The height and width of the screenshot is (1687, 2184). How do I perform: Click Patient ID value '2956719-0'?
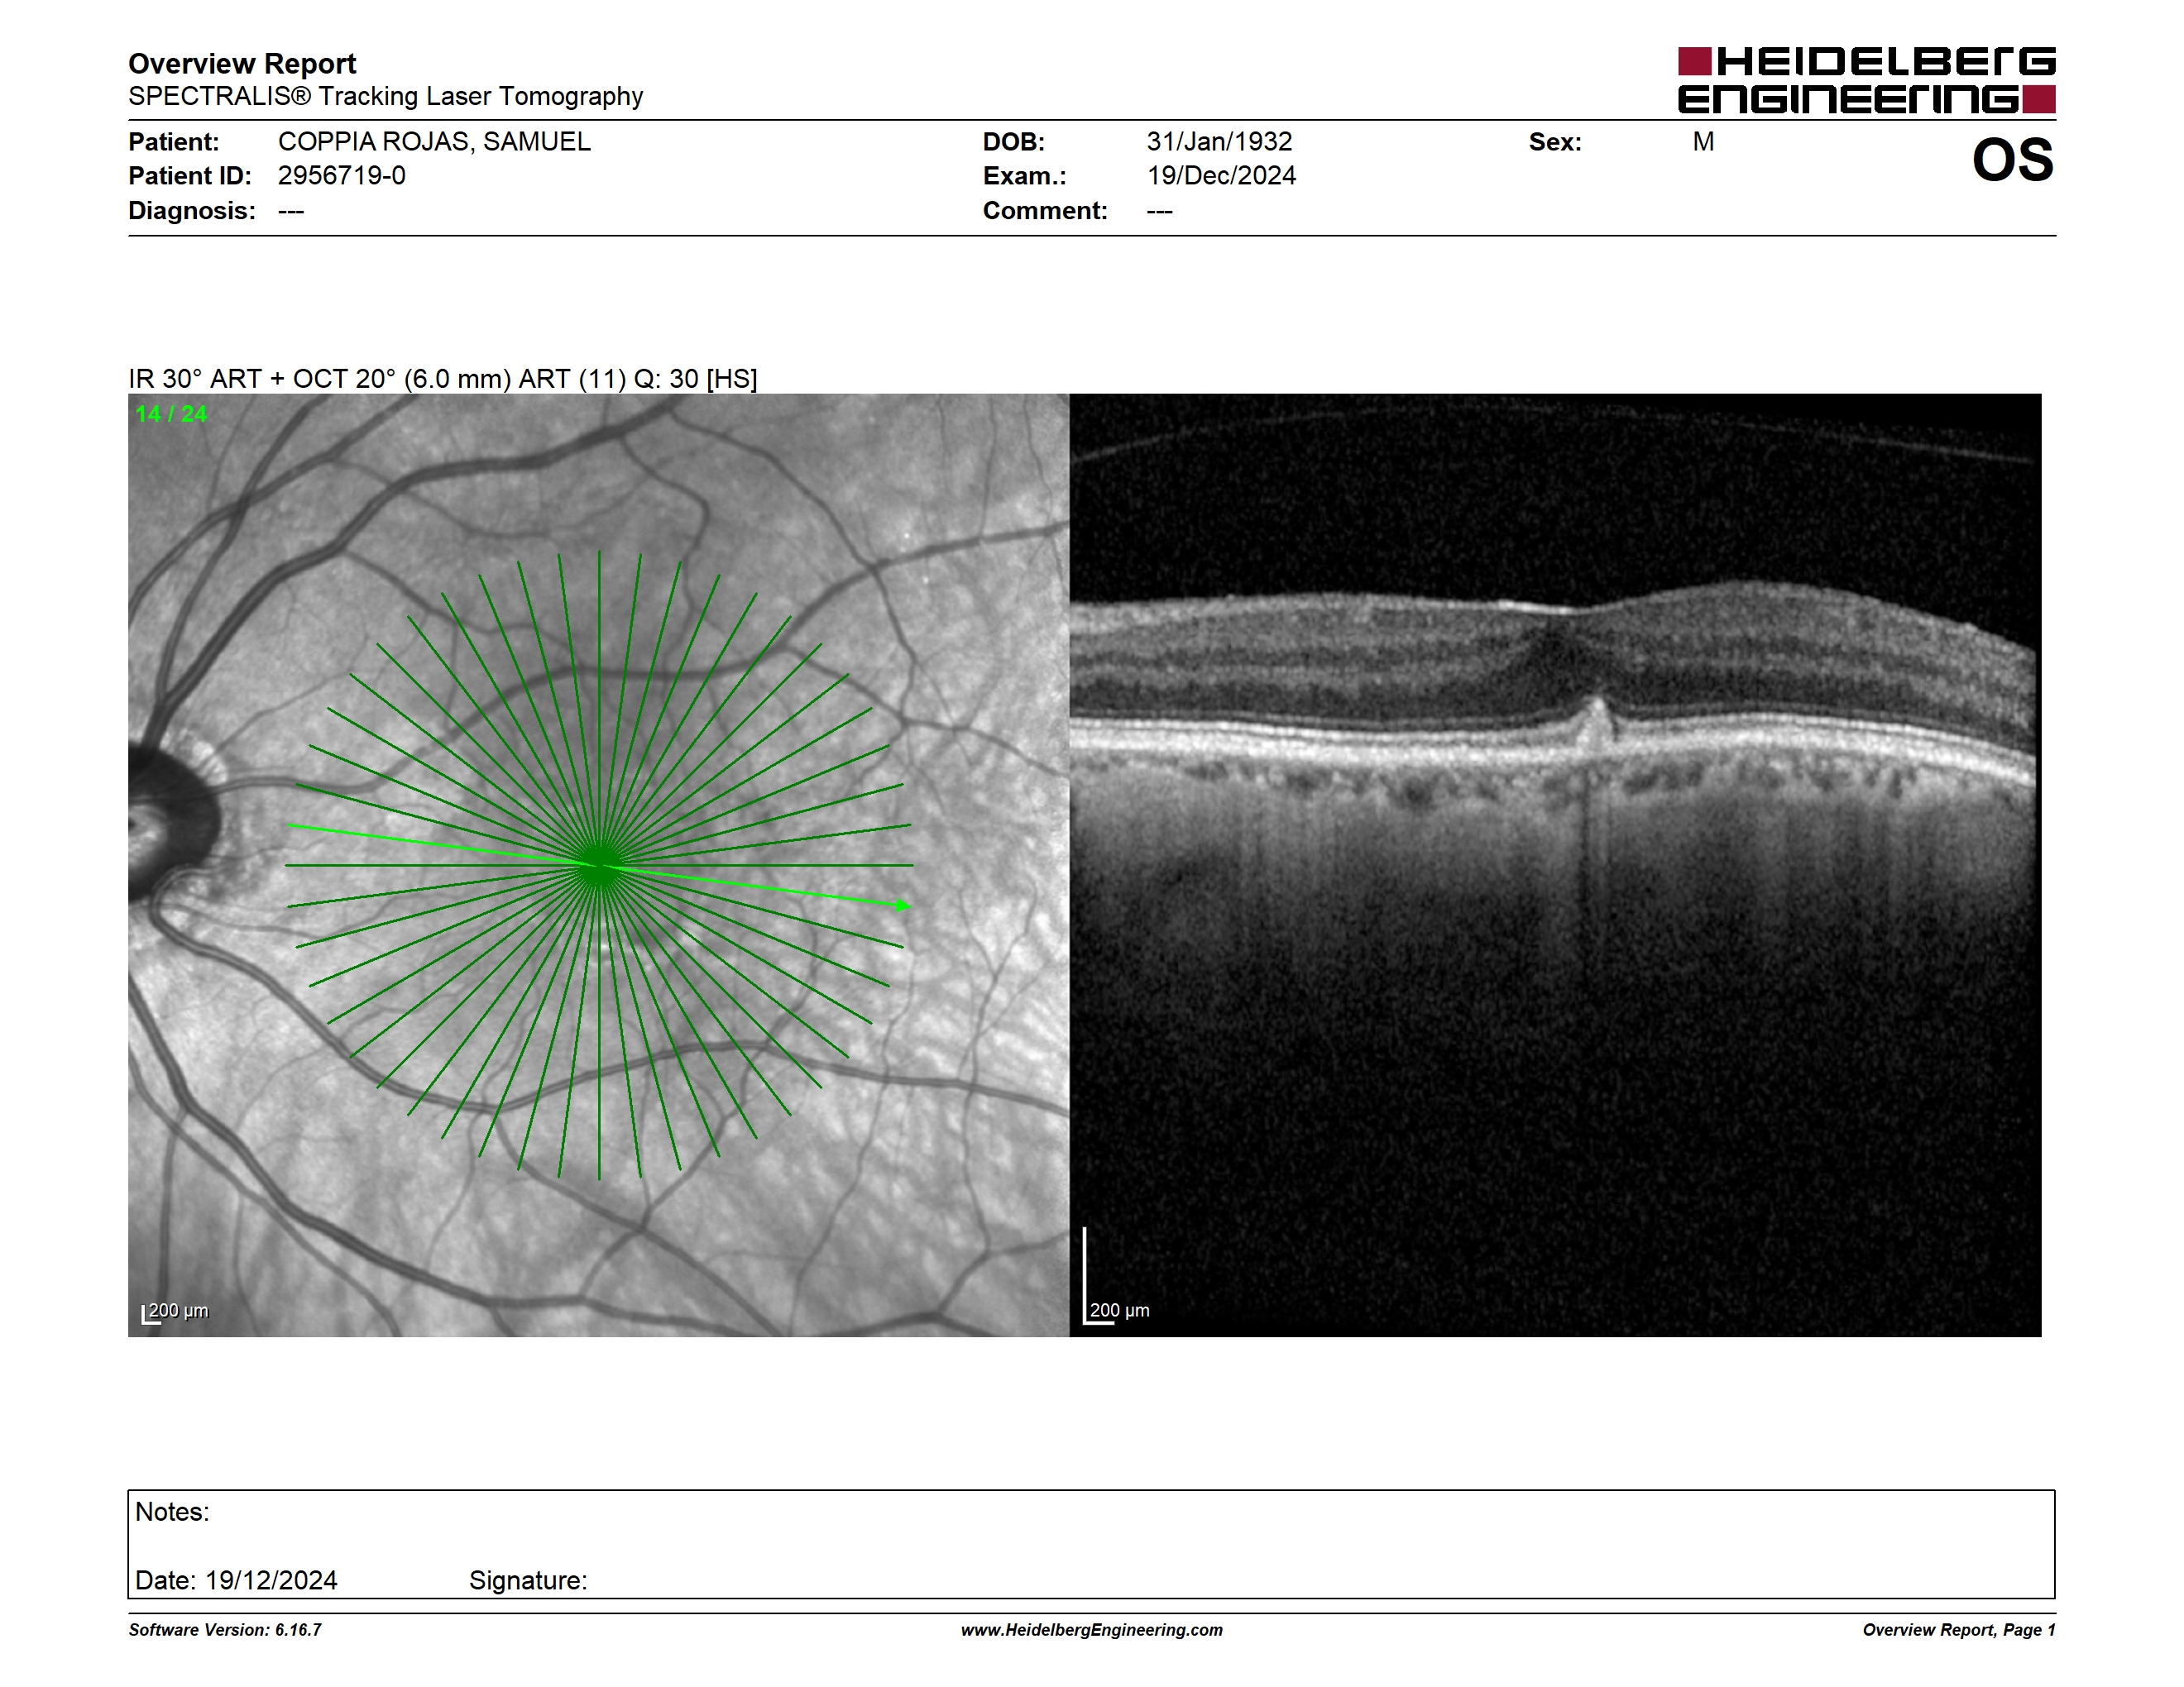pyautogui.click(x=342, y=176)
